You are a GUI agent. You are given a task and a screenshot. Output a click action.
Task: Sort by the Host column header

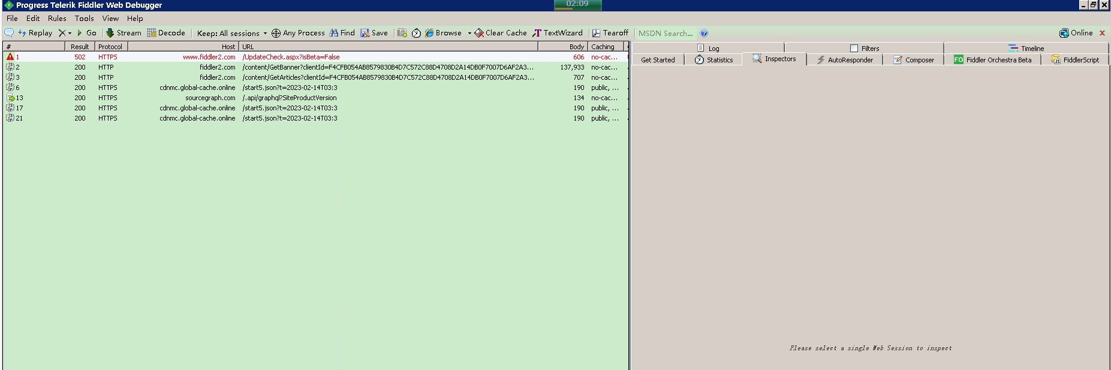[x=183, y=46]
